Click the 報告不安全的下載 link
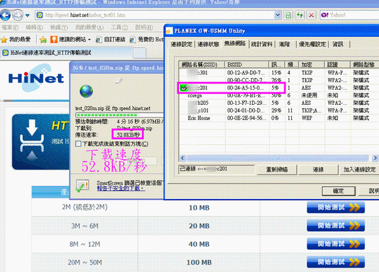Viewport: 379px width, 272px height. coord(121,188)
